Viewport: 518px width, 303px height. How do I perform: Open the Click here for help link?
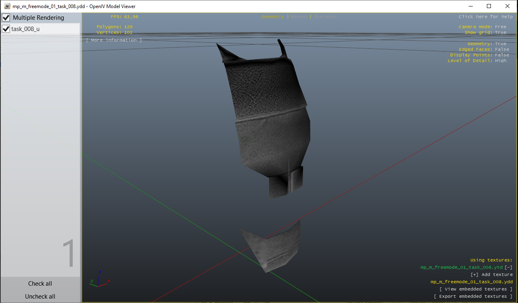(x=486, y=17)
